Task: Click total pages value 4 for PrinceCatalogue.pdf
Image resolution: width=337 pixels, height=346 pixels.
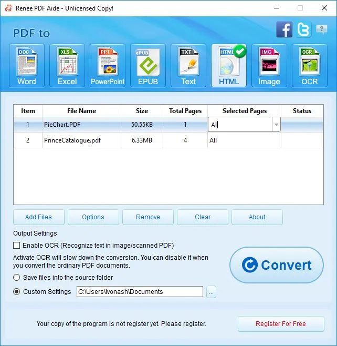Action: pos(185,140)
